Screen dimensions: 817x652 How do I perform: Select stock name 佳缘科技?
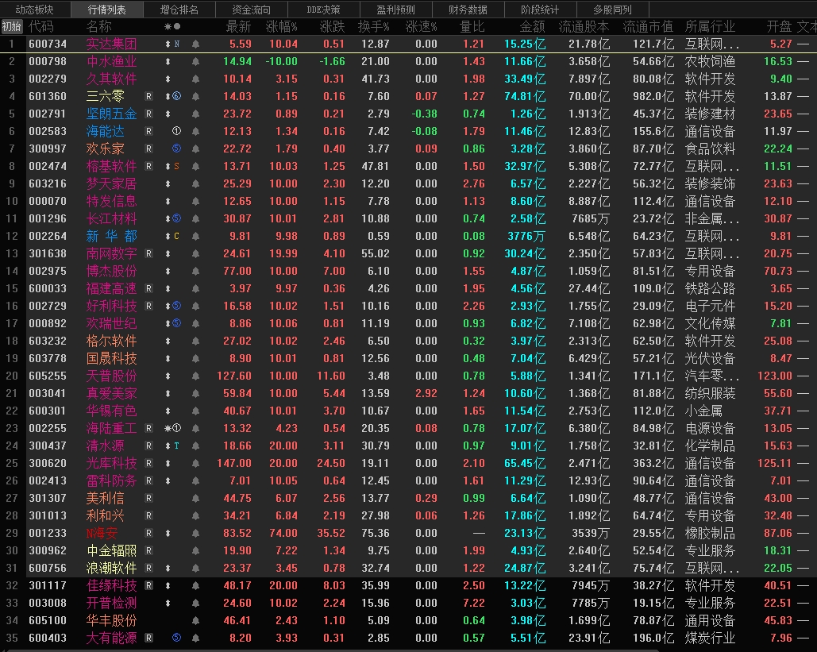pos(111,585)
